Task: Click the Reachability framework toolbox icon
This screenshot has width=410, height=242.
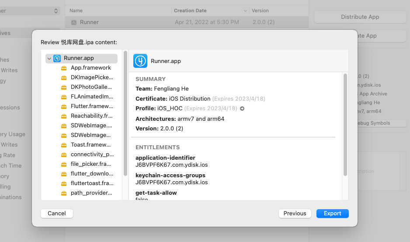Action: coord(64,116)
